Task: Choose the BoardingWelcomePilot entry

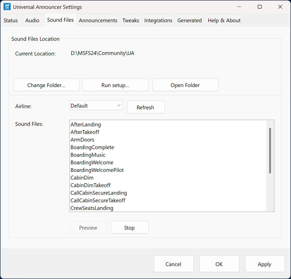Action: click(168, 170)
